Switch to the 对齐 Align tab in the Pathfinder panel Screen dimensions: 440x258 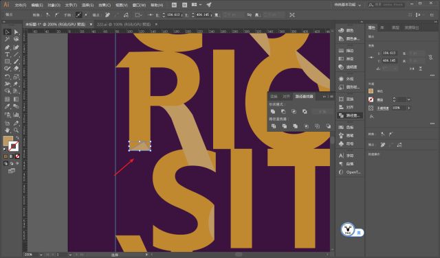[286, 96]
